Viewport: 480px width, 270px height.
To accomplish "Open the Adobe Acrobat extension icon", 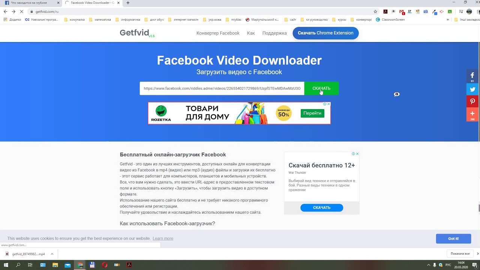I will click(x=385, y=12).
